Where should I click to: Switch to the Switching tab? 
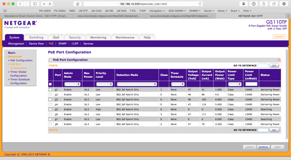point(36,37)
